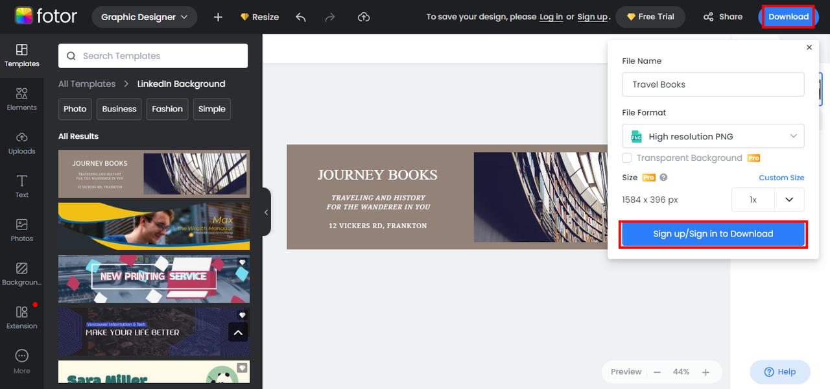This screenshot has width=830, height=389.
Task: Open the File Format dropdown
Action: [x=713, y=136]
